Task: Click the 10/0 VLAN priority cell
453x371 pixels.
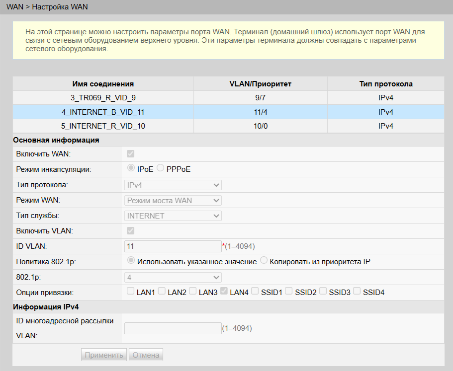Action: coord(260,126)
